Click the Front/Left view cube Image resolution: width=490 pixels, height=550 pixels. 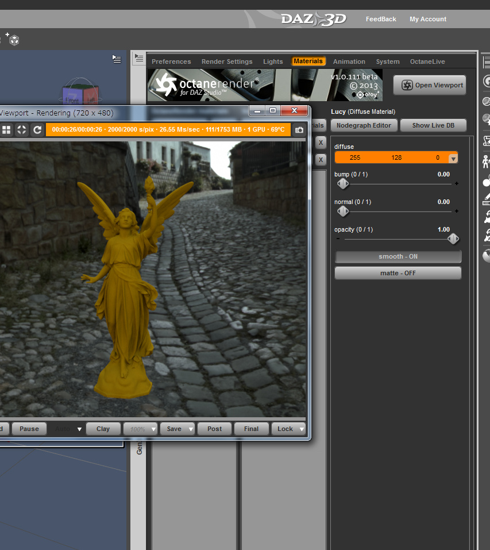click(x=81, y=93)
